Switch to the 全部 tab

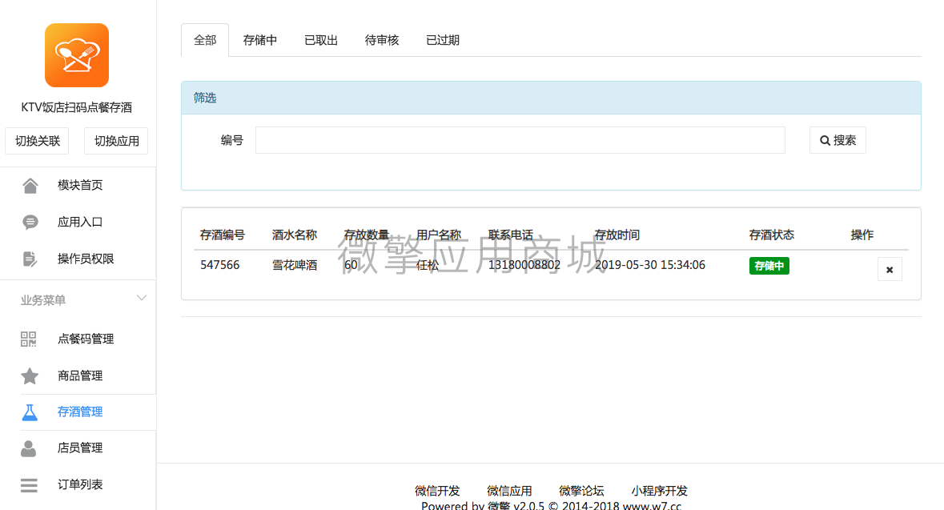pyautogui.click(x=205, y=40)
